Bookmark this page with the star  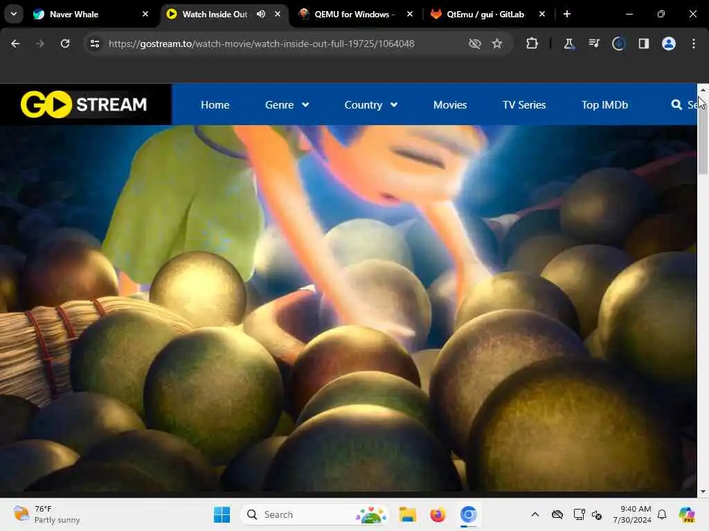pos(497,44)
